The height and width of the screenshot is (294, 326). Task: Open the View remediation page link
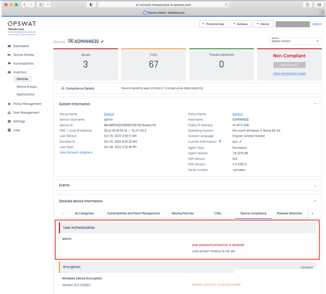(289, 74)
